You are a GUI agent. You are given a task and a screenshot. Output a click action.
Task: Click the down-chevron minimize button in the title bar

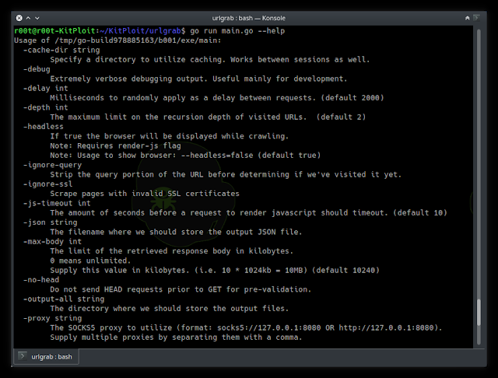(x=37, y=18)
